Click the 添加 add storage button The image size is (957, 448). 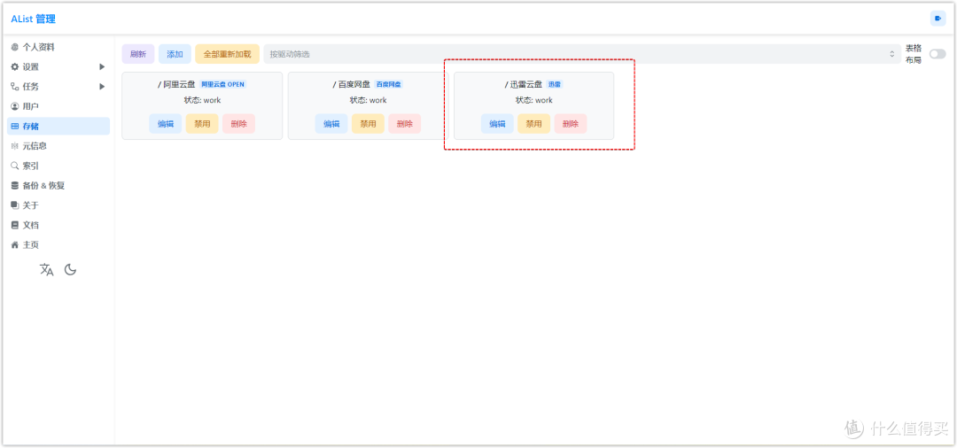pyautogui.click(x=175, y=54)
